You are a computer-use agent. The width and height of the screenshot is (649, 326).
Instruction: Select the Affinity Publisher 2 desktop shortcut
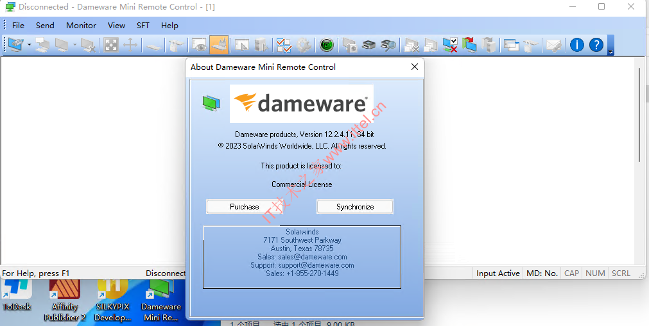point(65,302)
